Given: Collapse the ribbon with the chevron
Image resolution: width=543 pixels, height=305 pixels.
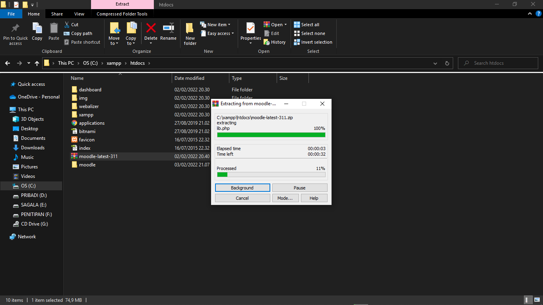Looking at the screenshot, I should 530,14.
